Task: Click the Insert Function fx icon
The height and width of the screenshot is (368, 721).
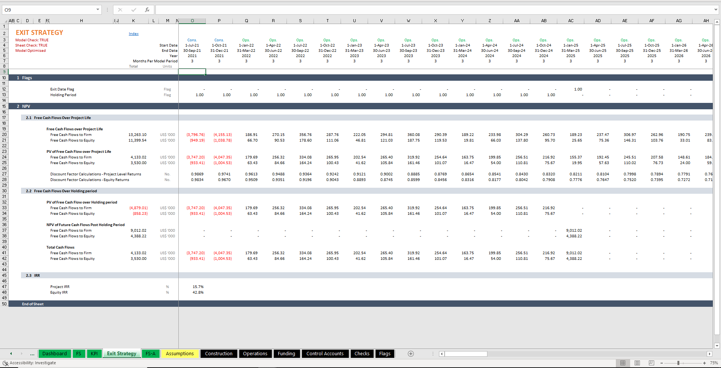Action: point(147,10)
